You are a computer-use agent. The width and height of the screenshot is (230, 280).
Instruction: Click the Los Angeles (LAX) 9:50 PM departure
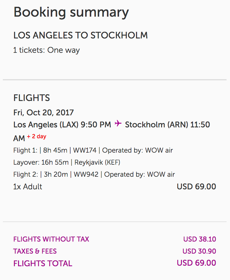click(62, 125)
